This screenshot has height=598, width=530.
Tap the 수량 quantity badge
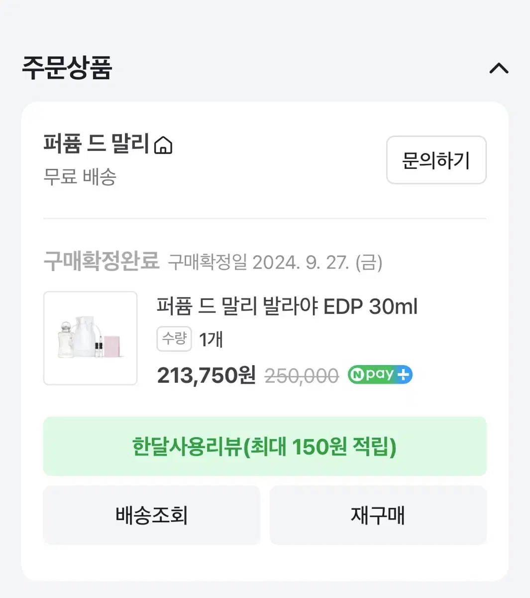[174, 339]
